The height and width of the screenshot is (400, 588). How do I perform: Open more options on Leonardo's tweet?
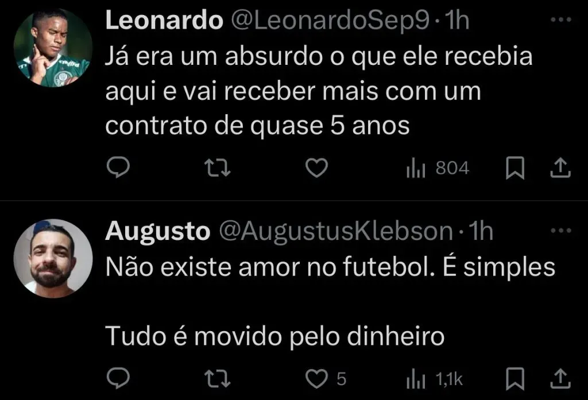[x=560, y=20]
